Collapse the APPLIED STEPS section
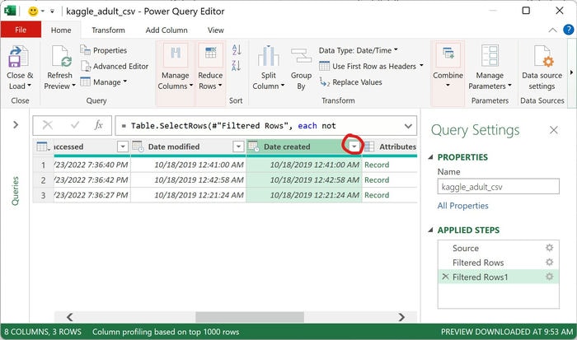The height and width of the screenshot is (340, 577). [430, 231]
